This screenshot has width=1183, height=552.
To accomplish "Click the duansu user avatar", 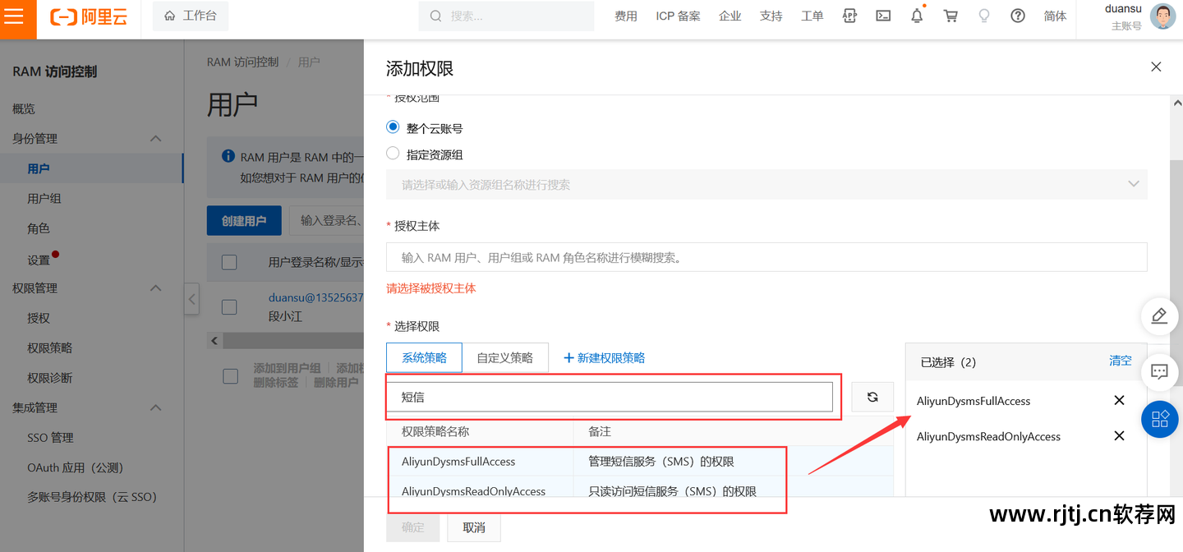I will click(x=1162, y=16).
